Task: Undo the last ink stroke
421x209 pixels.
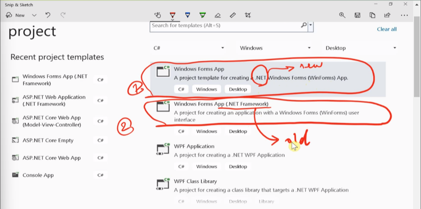Action: click(48, 15)
